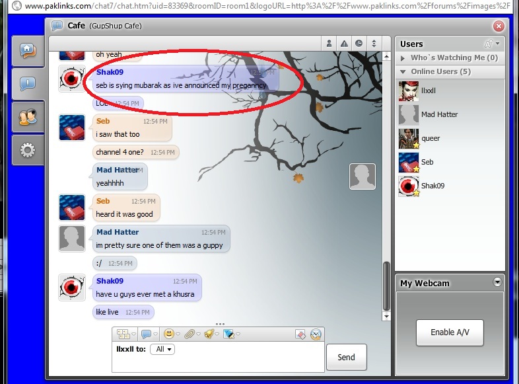Click the eraser clear chat icon

coord(299,334)
